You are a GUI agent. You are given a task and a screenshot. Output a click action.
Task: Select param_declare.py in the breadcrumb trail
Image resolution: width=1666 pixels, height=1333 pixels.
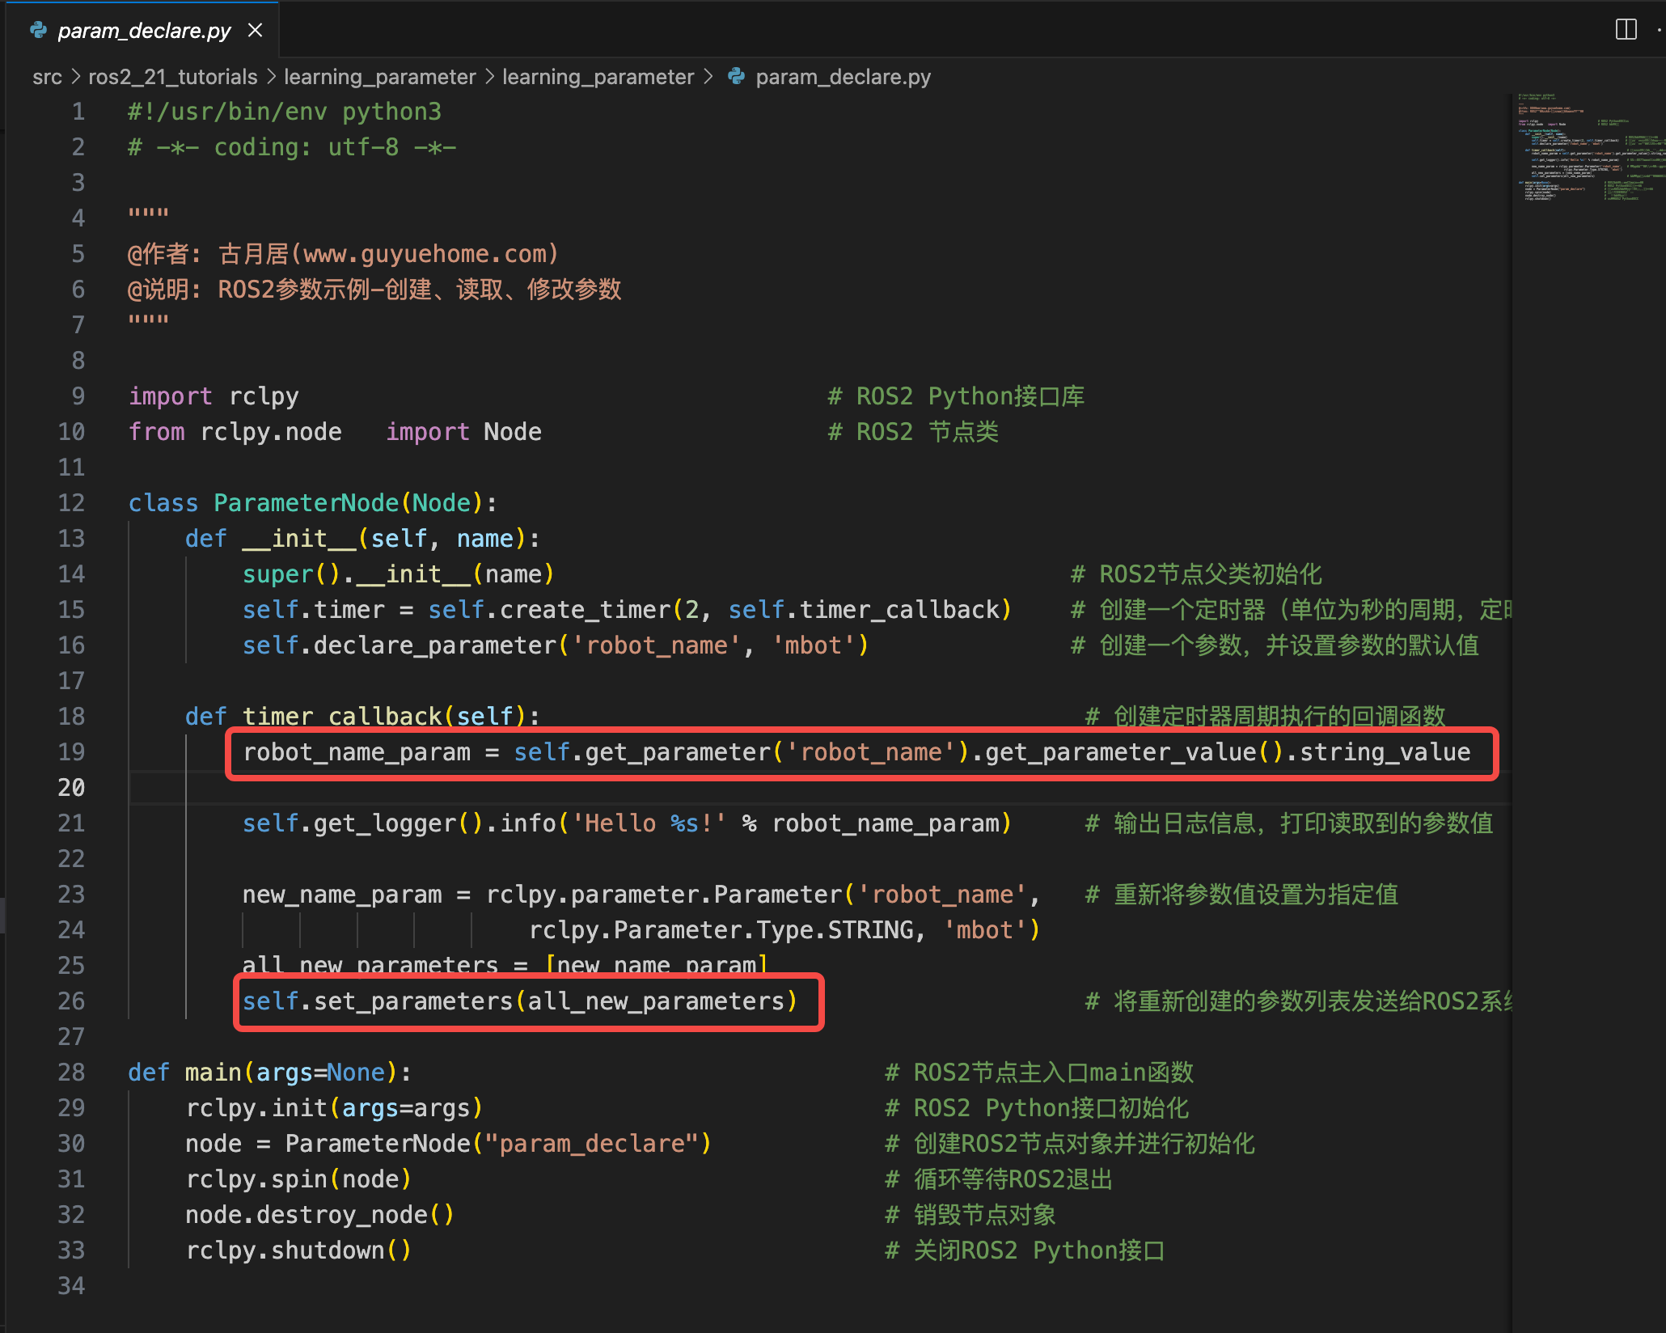[843, 76]
